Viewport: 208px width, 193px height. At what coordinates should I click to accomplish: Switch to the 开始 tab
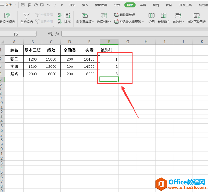pos(72,5)
